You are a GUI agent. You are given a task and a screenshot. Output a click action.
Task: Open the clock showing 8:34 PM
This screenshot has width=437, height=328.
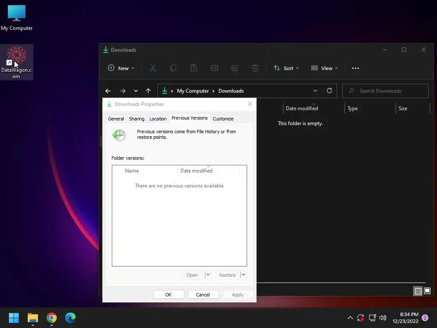click(405, 318)
